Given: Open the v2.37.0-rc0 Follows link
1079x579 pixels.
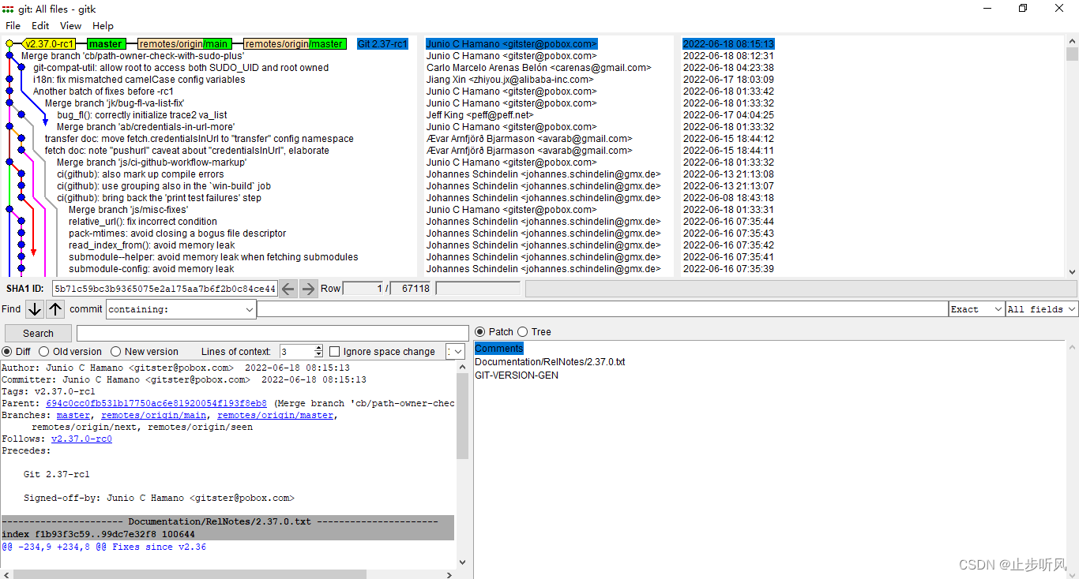Looking at the screenshot, I should (x=81, y=439).
